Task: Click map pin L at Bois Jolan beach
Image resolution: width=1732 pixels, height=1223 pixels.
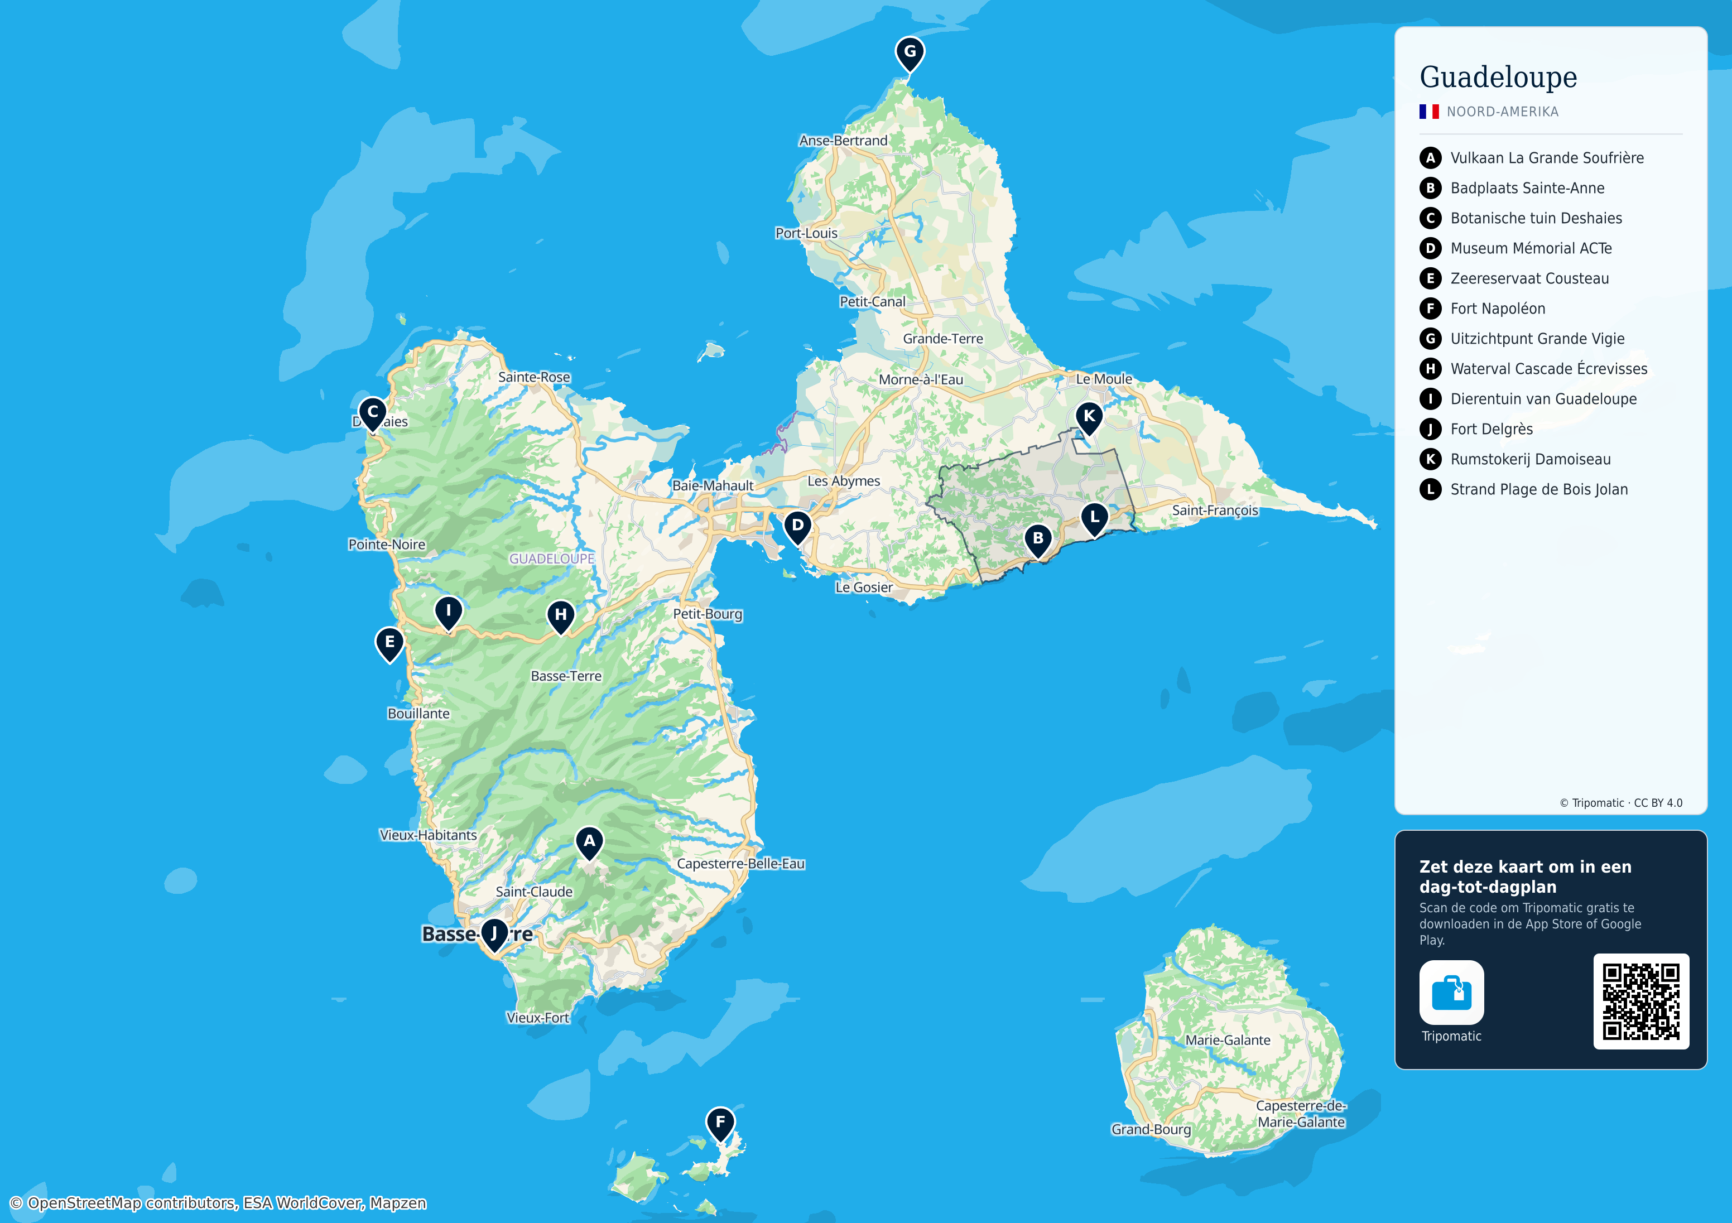Action: [x=1095, y=519]
